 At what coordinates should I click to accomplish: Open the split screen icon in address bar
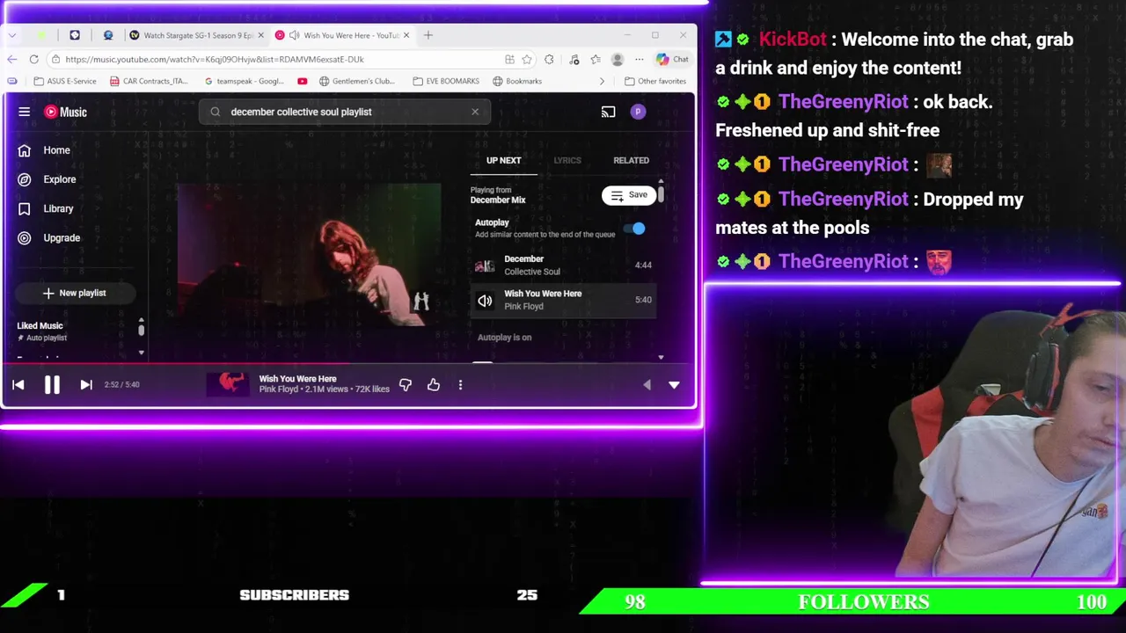[509, 59]
